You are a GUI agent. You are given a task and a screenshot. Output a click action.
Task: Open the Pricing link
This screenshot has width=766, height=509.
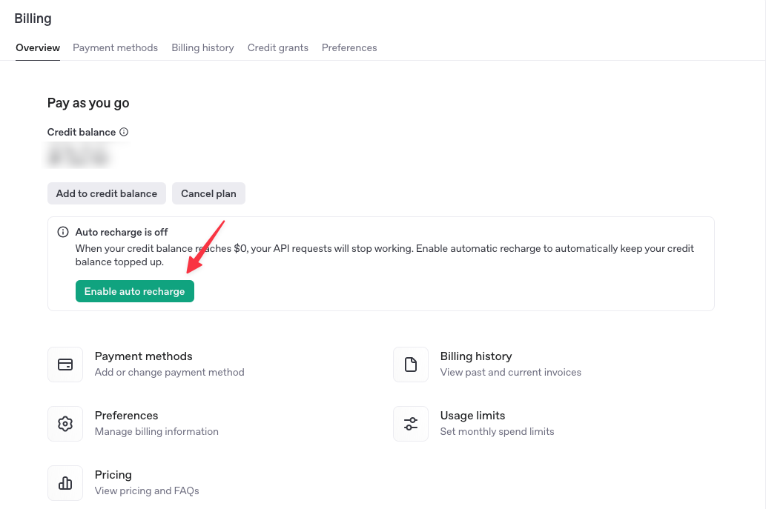point(113,475)
